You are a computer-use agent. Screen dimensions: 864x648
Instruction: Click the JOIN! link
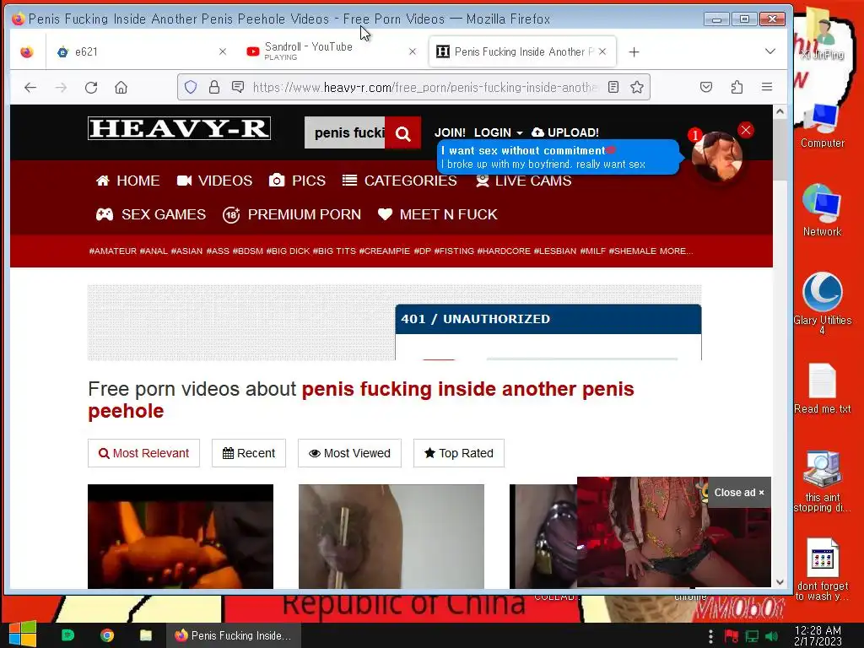pos(450,132)
